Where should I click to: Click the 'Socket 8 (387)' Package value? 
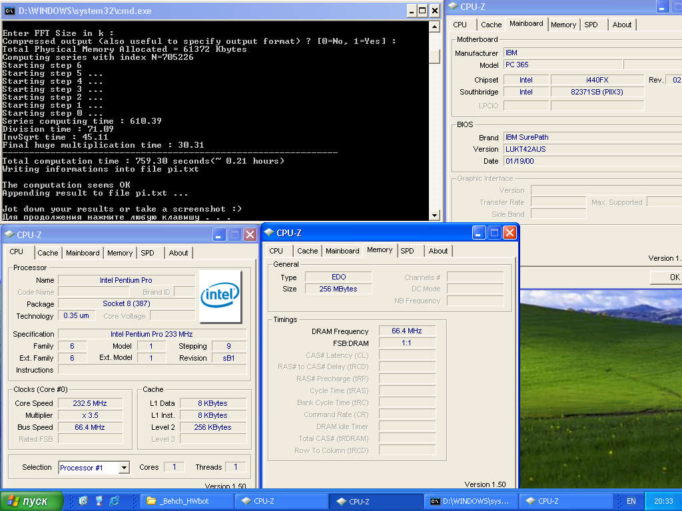pyautogui.click(x=126, y=303)
